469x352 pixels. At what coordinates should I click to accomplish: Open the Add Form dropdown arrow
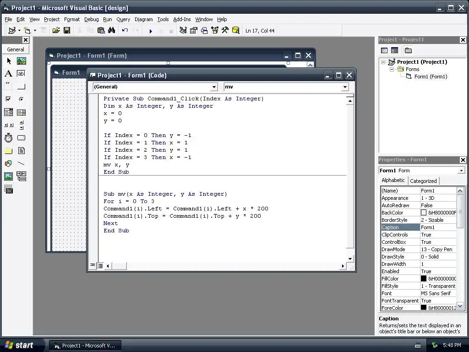pyautogui.click(x=35, y=31)
